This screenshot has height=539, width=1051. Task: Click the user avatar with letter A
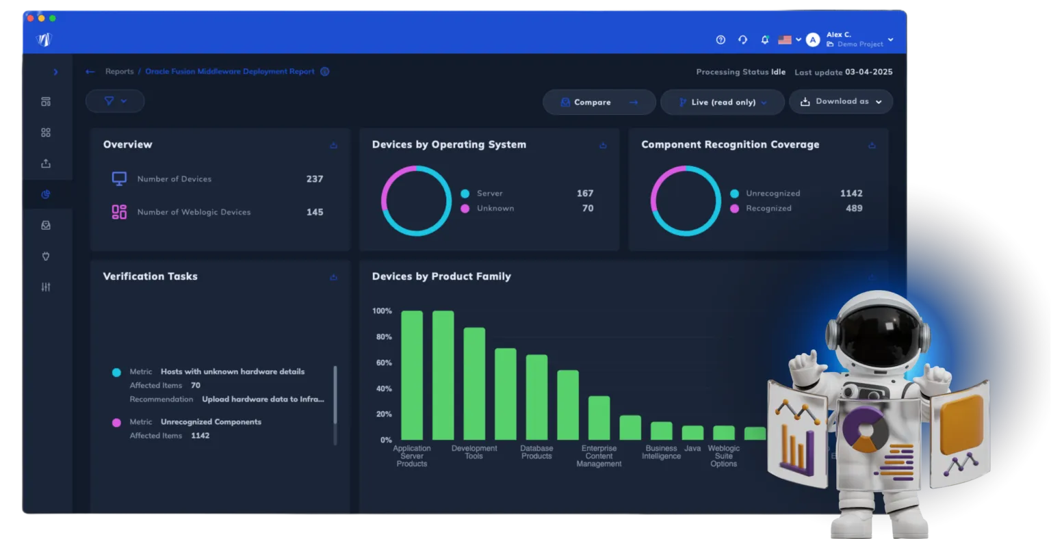[x=813, y=40]
